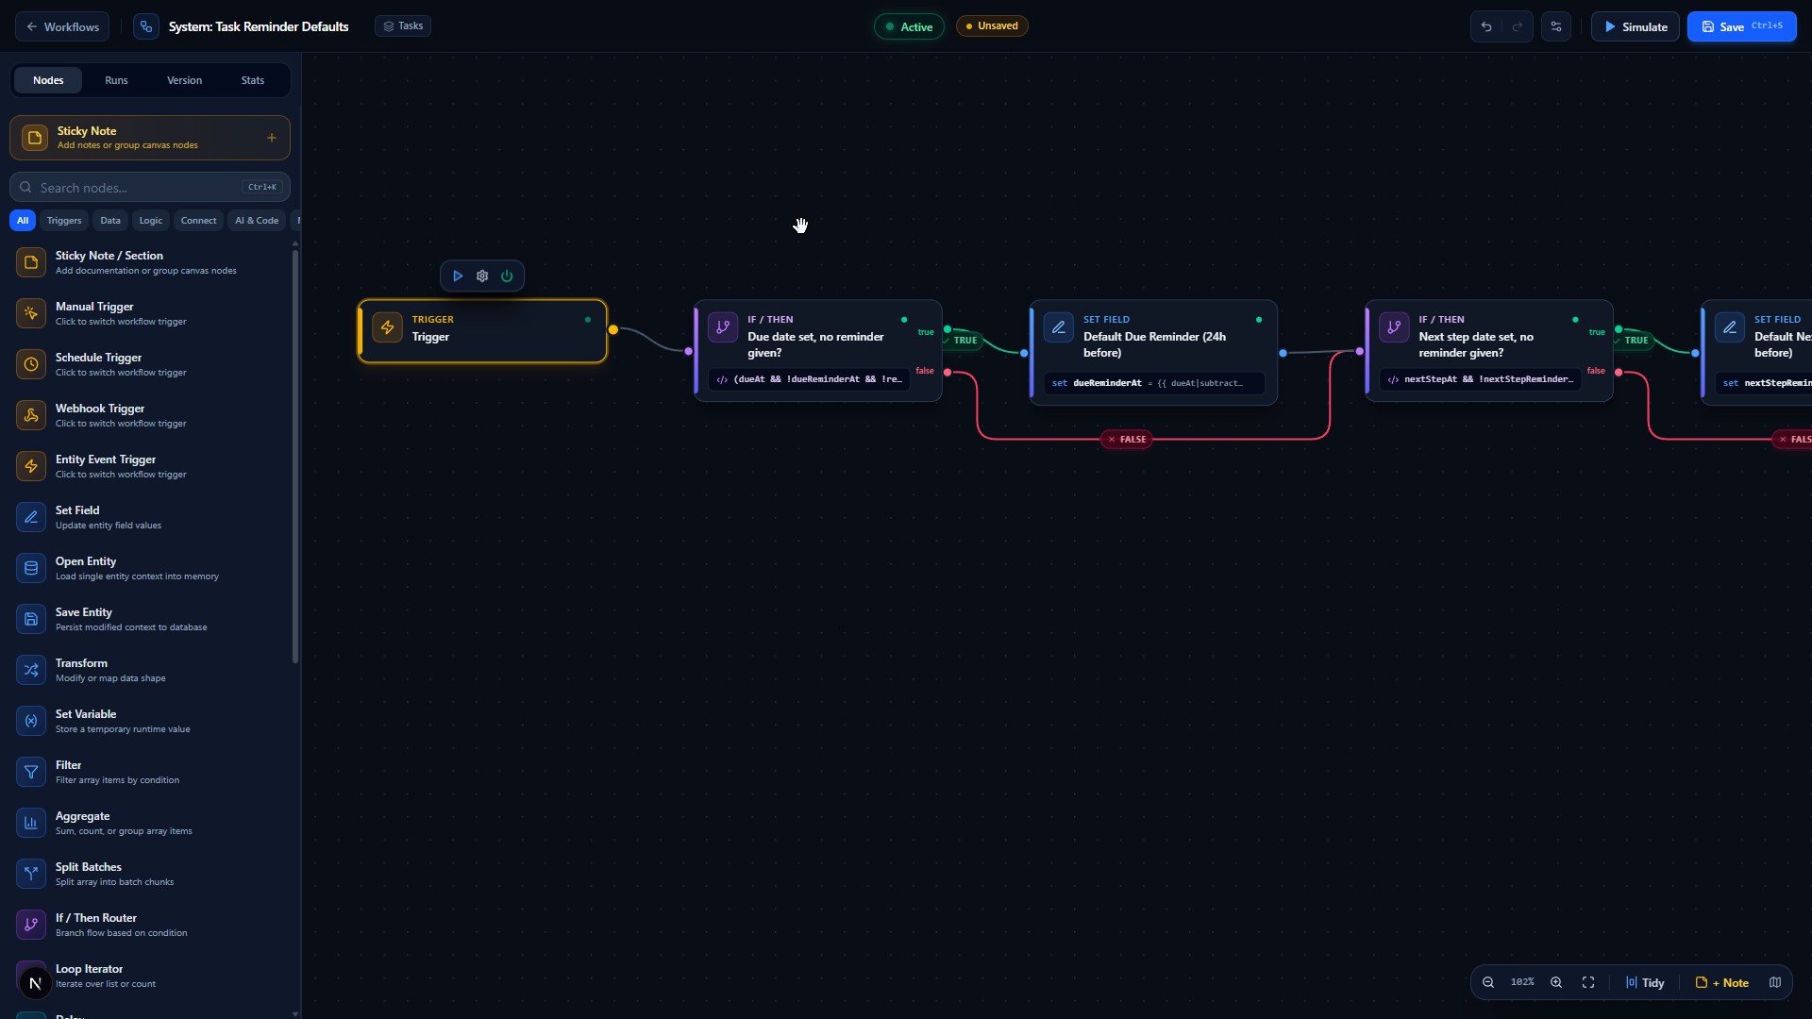Screen dimensions: 1812x1019
Task: Zoom out the canvas
Action: (1488, 982)
